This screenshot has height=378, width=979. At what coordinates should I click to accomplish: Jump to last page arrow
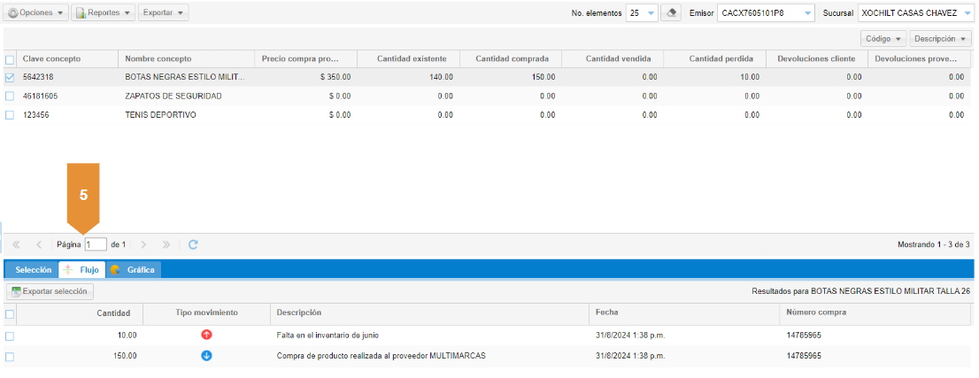tap(166, 244)
